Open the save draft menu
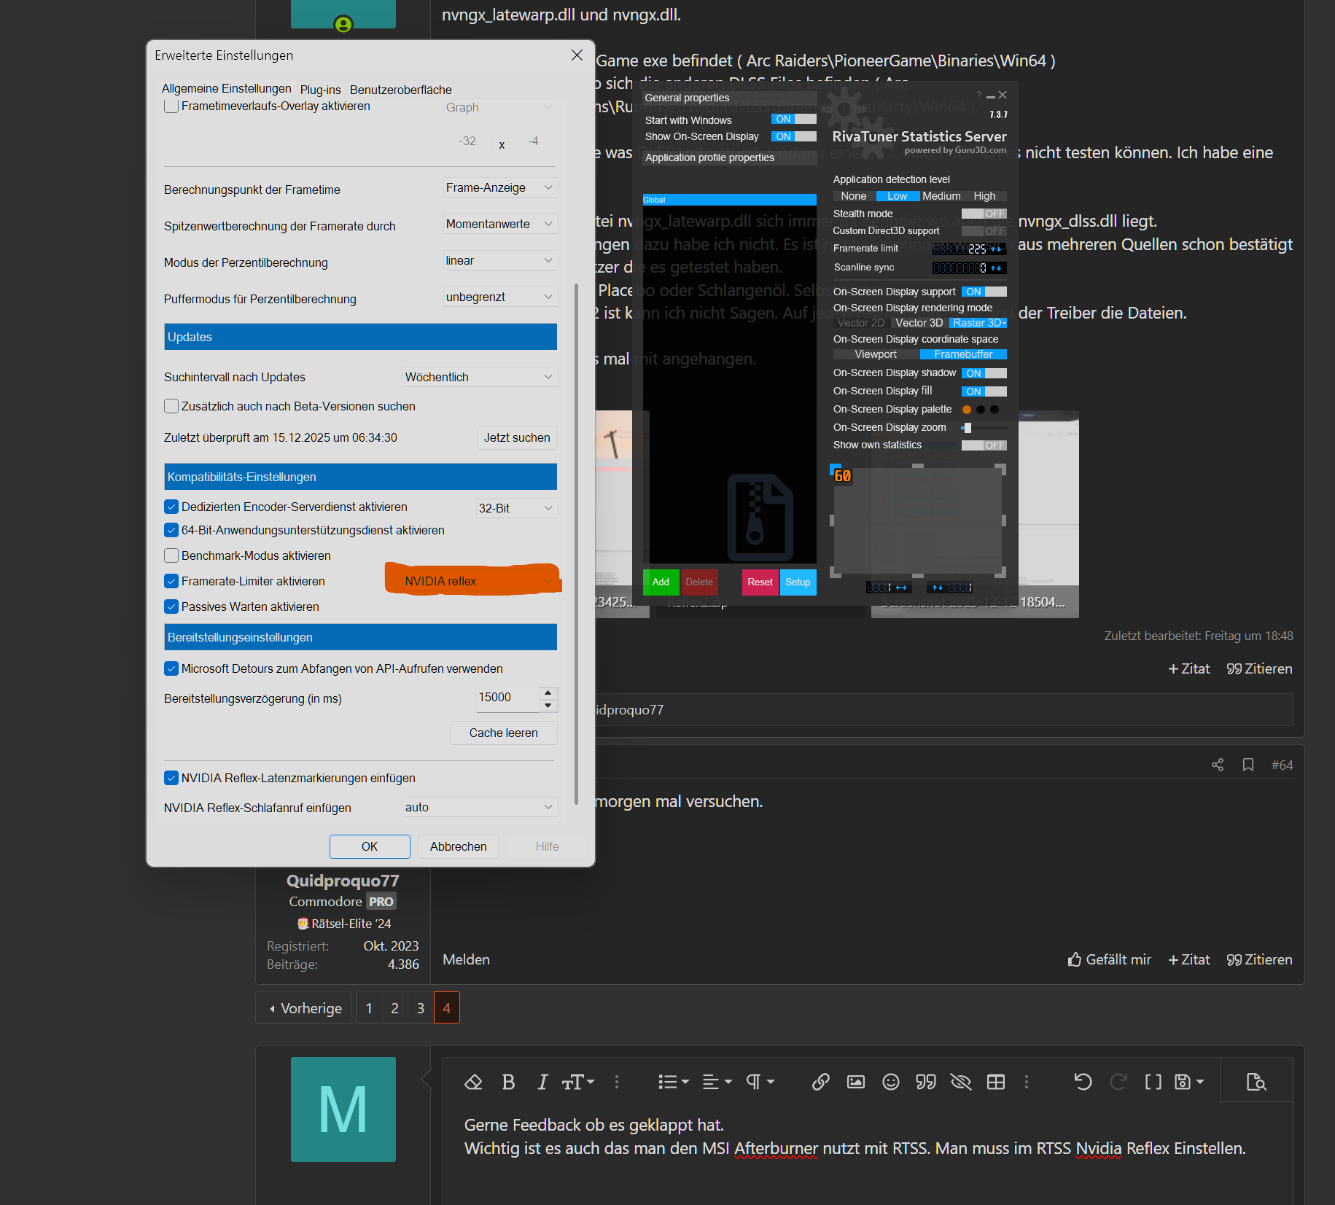Viewport: 1335px width, 1205px height. click(1189, 1082)
